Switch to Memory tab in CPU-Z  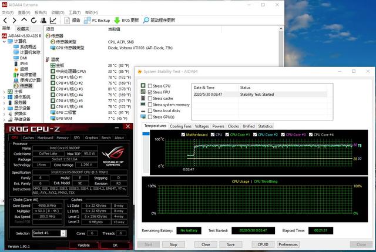63,137
